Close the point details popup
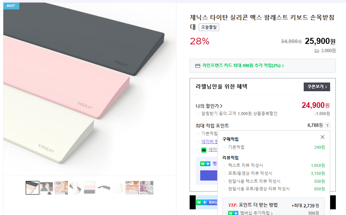Image resolution: width=346 pixels, height=215 pixels. pos(322,137)
